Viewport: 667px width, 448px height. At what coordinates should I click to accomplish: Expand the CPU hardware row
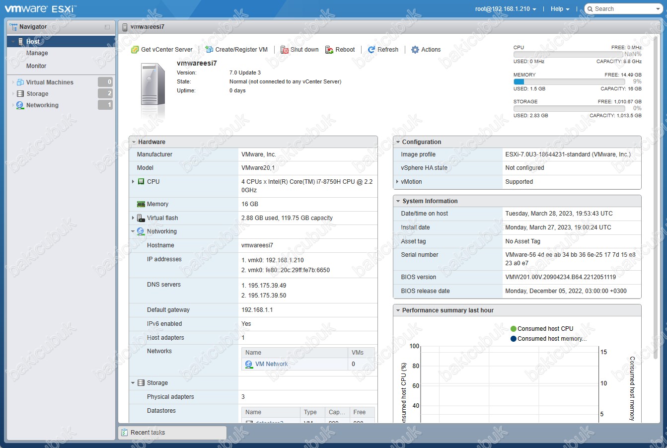(x=133, y=182)
